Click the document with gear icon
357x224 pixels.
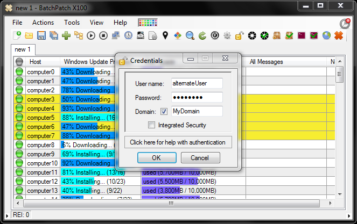[x=153, y=35]
